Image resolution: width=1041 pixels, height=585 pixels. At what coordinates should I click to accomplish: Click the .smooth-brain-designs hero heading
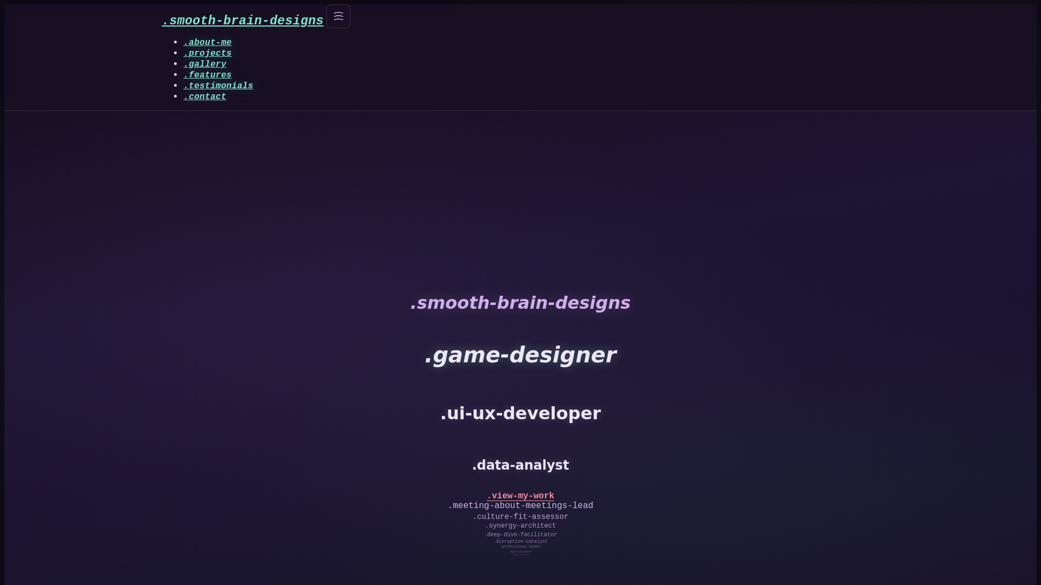520,303
